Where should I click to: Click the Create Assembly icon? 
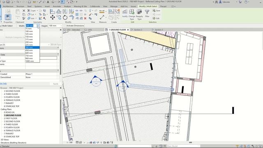(111, 12)
